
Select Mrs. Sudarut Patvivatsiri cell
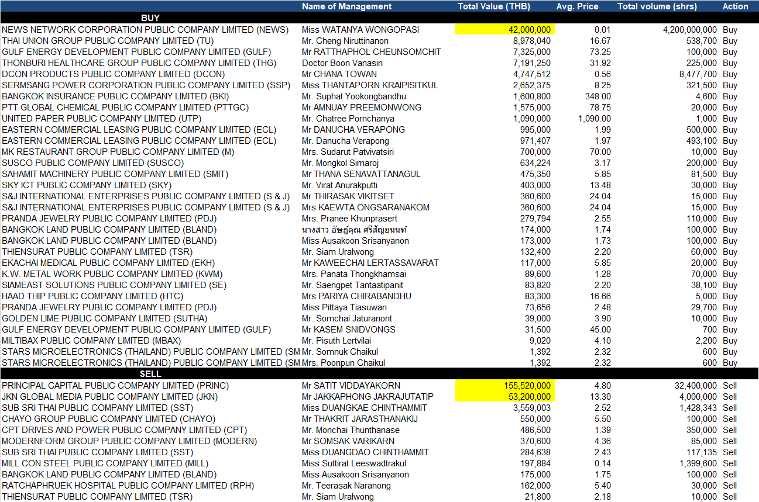(348, 152)
